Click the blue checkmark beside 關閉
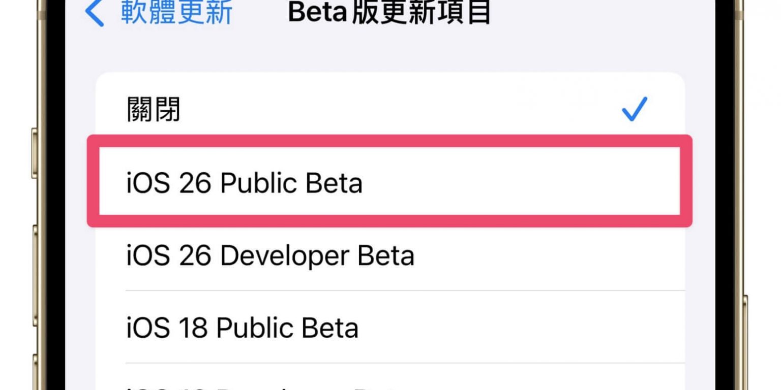 [x=634, y=109]
